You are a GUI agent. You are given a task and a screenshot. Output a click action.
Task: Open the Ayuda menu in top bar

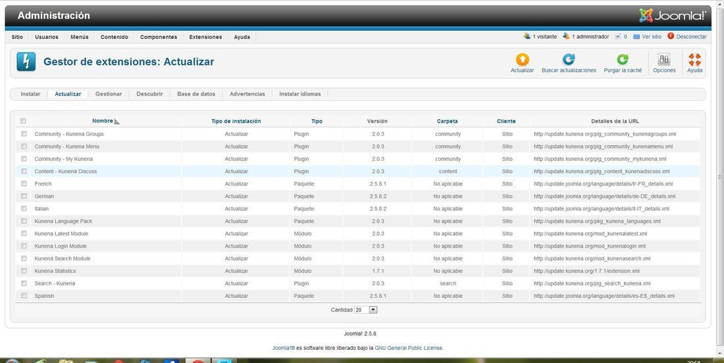(x=242, y=37)
